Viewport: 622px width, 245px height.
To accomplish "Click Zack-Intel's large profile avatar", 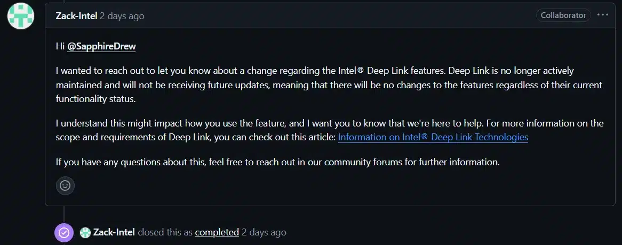I will pyautogui.click(x=21, y=15).
